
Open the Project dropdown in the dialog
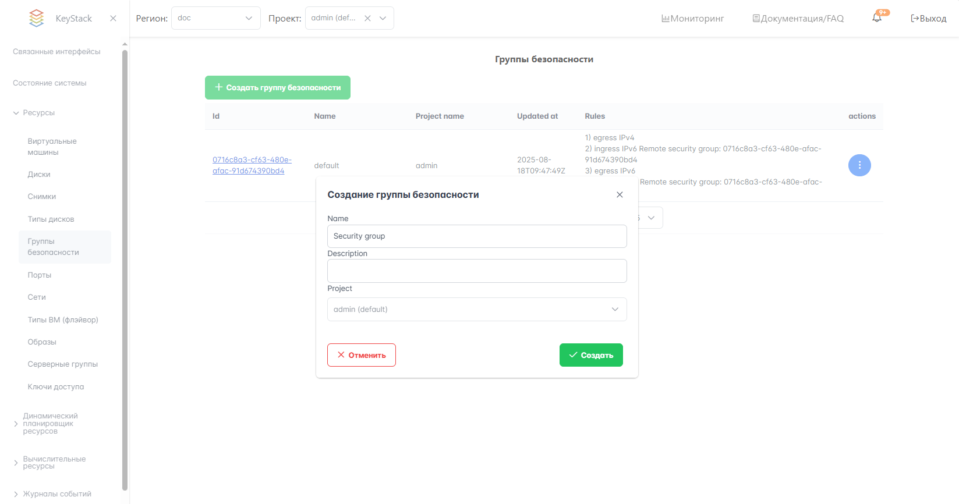[476, 310]
